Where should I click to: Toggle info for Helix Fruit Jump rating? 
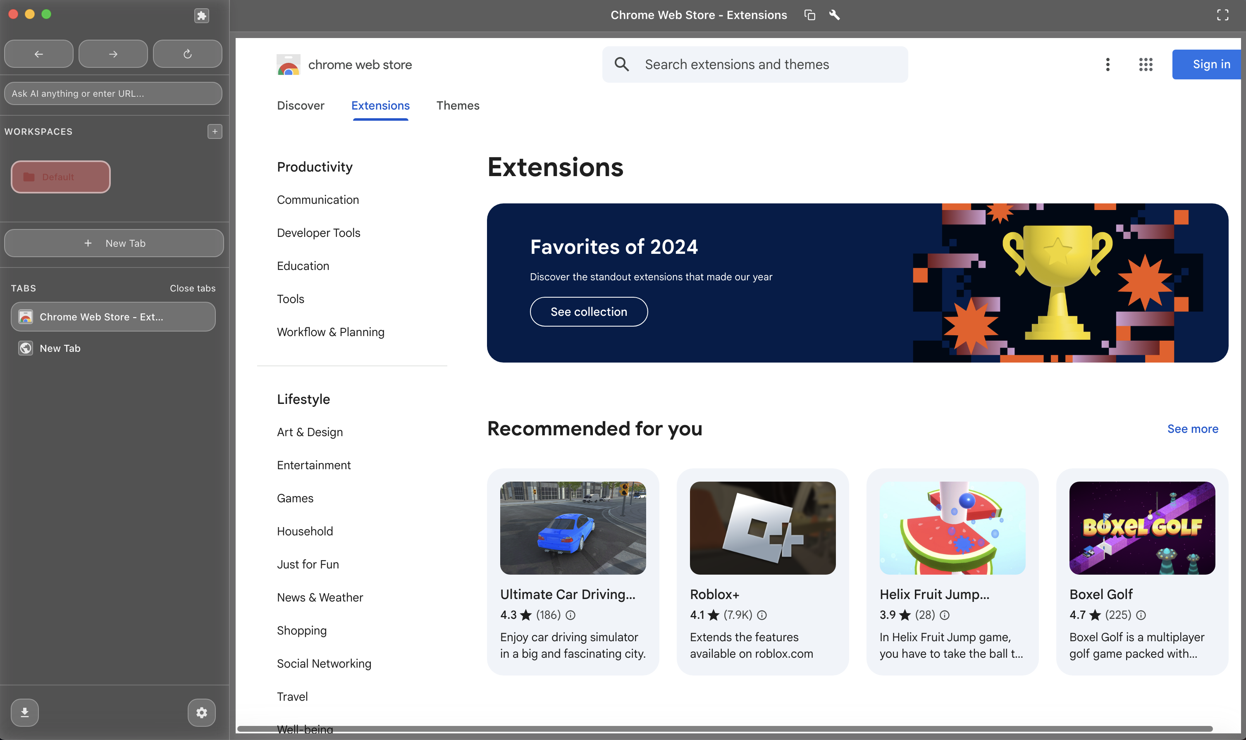click(945, 615)
